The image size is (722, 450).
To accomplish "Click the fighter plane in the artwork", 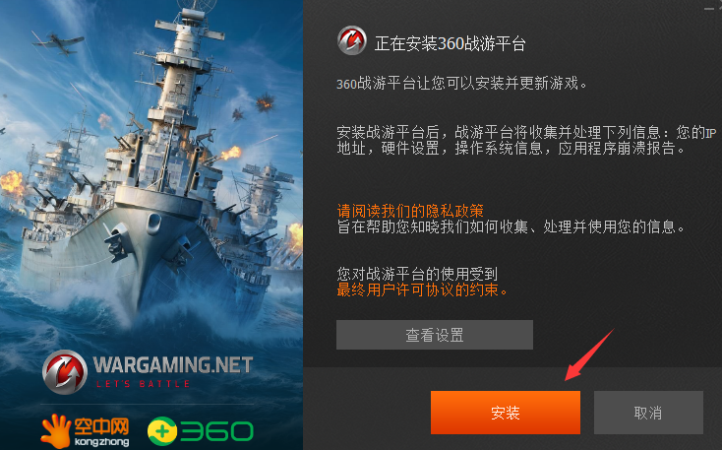I will point(59,43).
